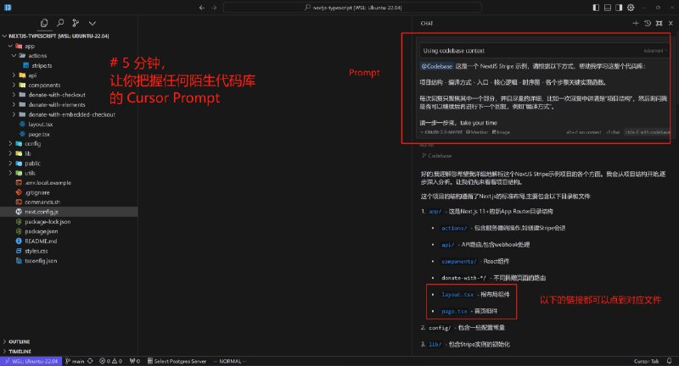
Task: Expand the TIMELINE section
Action: pos(20,352)
